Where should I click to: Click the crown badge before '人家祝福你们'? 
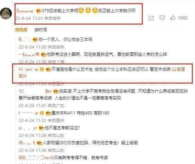[x=39, y=143]
